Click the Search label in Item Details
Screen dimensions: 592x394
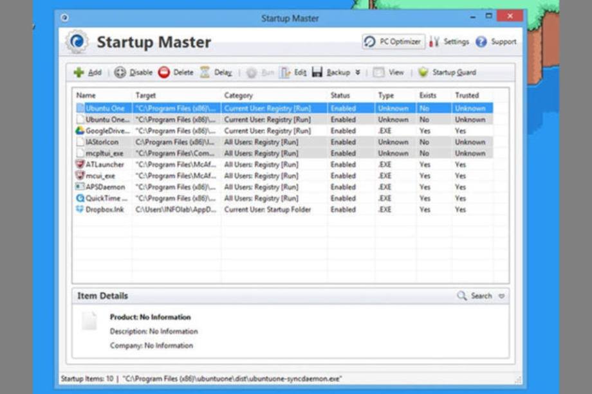click(x=481, y=296)
